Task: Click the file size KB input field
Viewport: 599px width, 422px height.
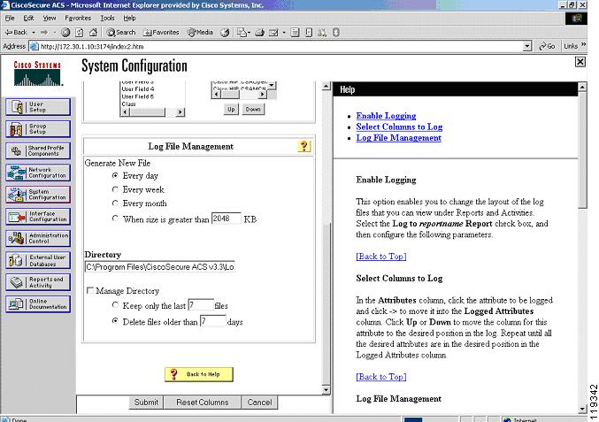Action: [x=227, y=219]
